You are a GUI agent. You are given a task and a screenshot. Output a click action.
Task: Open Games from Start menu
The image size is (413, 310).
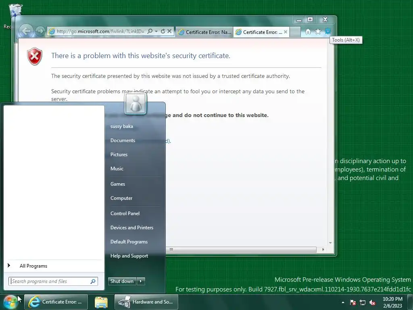click(x=118, y=184)
